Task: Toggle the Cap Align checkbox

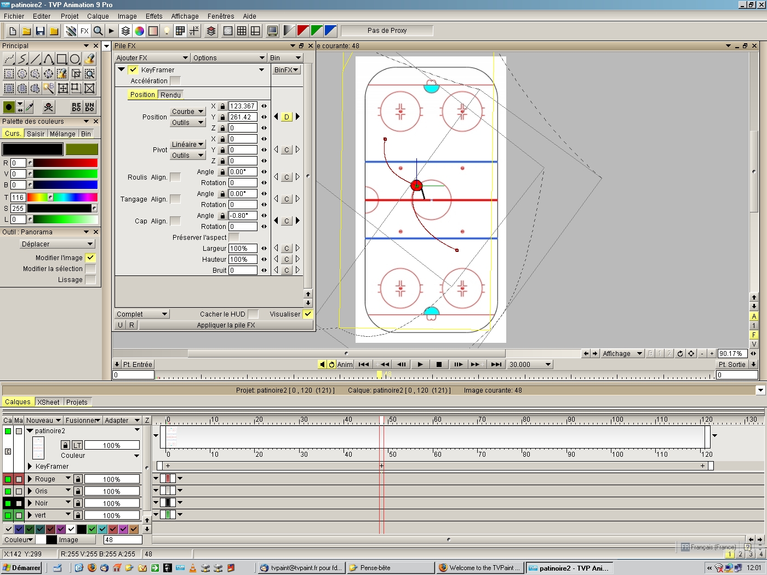Action: pyautogui.click(x=175, y=221)
